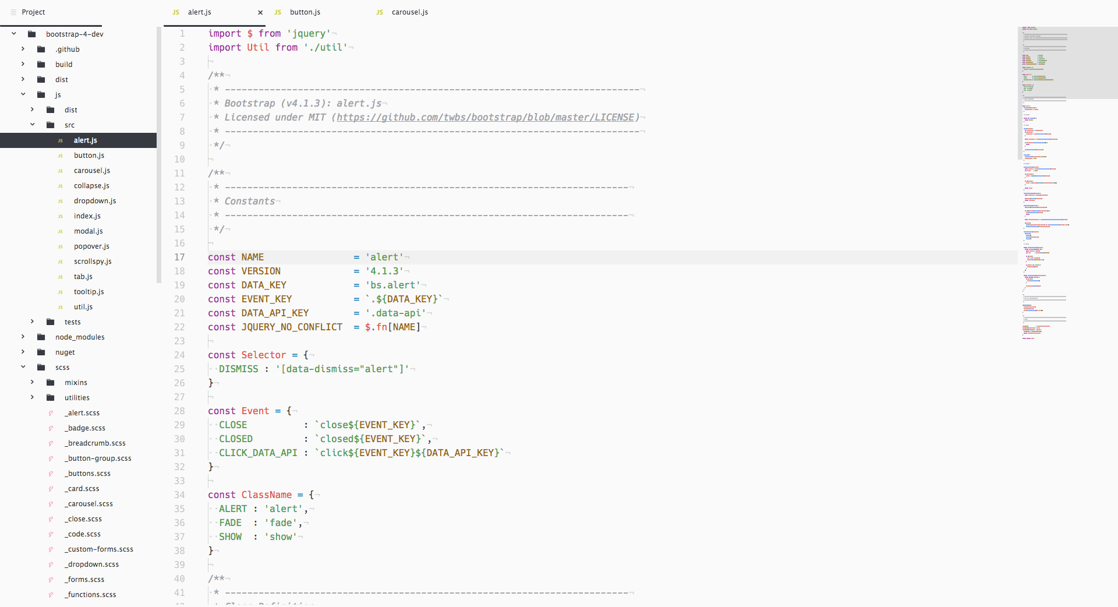Click the scss folder icon
Image resolution: width=1118 pixels, height=607 pixels.
click(x=41, y=368)
